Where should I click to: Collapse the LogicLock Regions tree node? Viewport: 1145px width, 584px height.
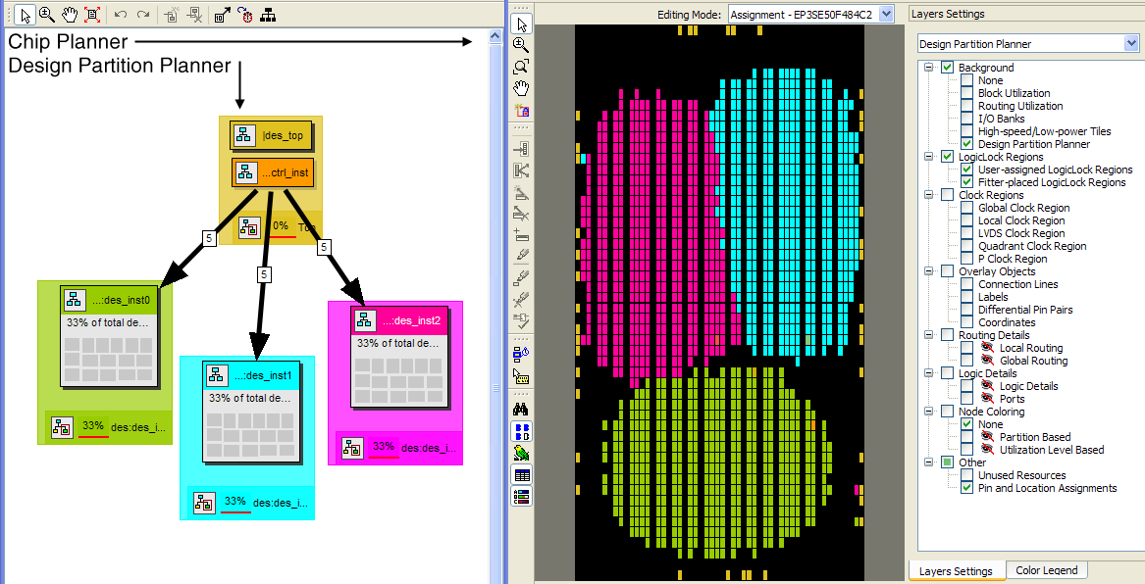pos(929,157)
